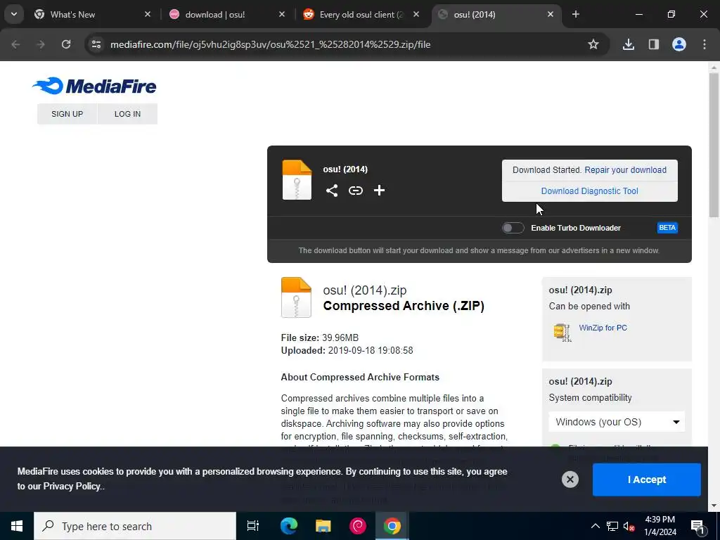
Task: Click Repair your download link
Action: click(625, 170)
